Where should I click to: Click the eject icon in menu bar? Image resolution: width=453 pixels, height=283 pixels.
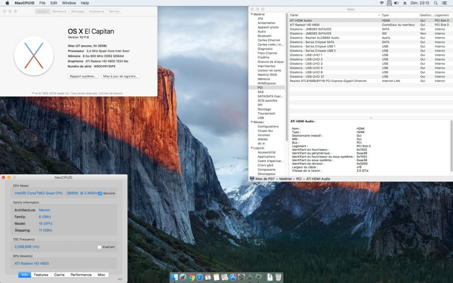tap(405, 3)
